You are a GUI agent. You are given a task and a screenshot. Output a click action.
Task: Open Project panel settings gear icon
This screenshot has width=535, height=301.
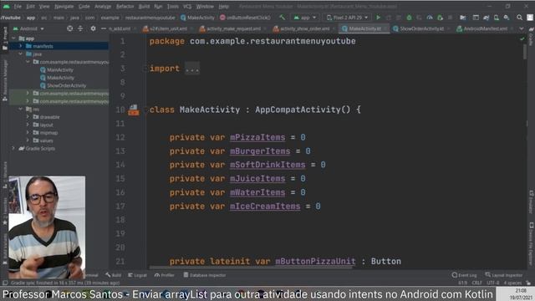pos(93,28)
